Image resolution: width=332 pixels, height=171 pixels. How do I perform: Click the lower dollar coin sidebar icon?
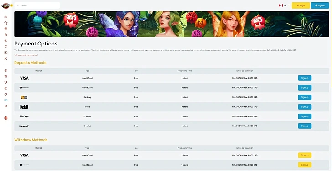6,88
